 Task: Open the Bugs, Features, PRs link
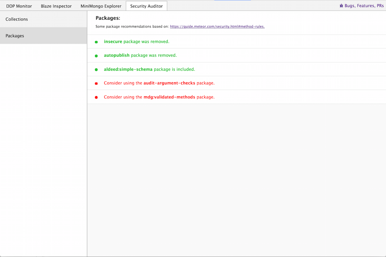[x=364, y=6]
